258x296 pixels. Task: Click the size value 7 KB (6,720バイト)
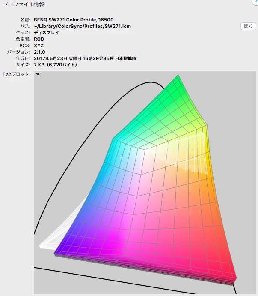click(x=55, y=65)
